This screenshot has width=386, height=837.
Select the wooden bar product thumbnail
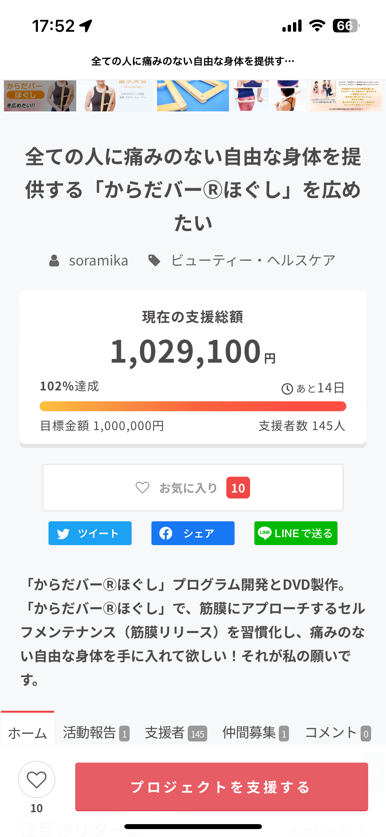pos(193,96)
